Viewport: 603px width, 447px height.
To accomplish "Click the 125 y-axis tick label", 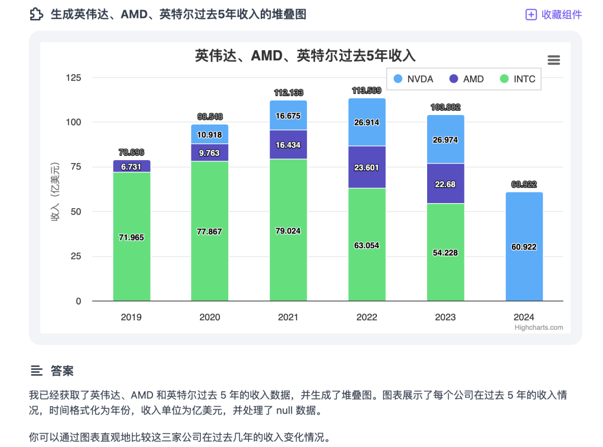I will click(x=74, y=78).
